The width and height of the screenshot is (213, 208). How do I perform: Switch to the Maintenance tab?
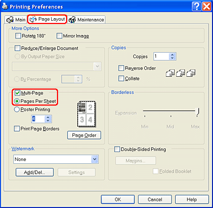(86, 20)
